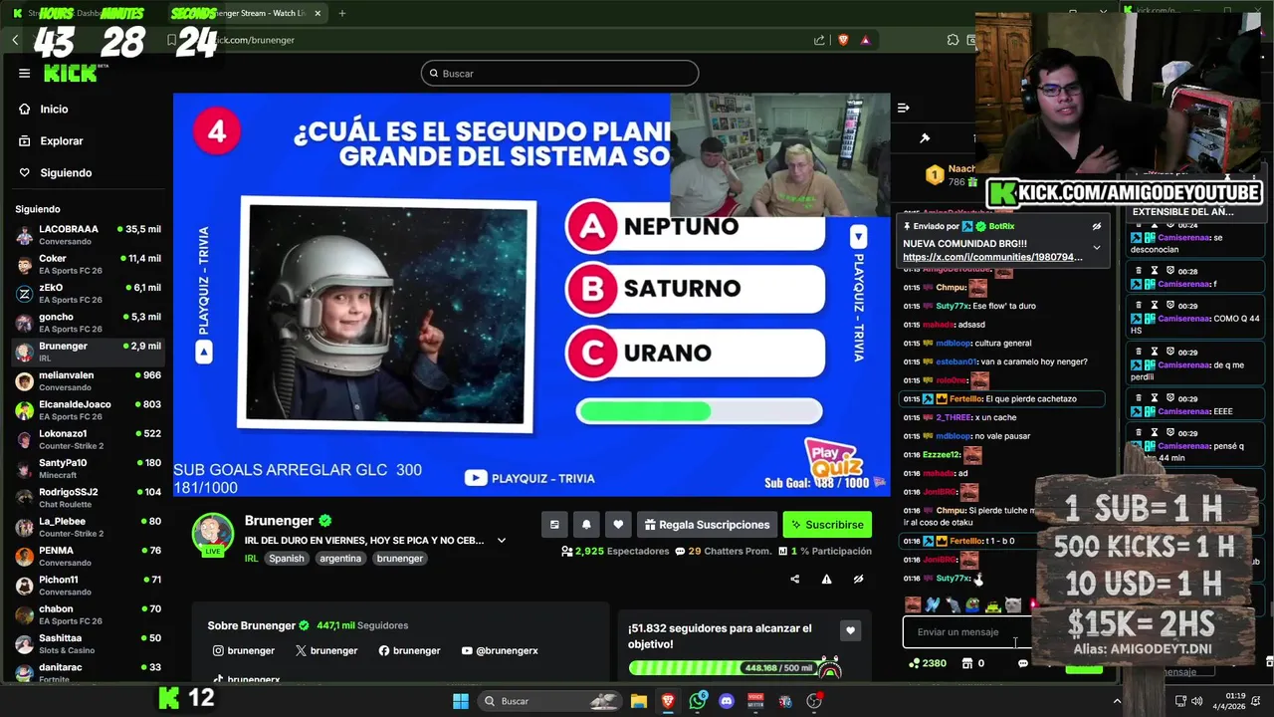The height and width of the screenshot is (717, 1274).
Task: Open zEkO channel in following list
Action: point(88,293)
